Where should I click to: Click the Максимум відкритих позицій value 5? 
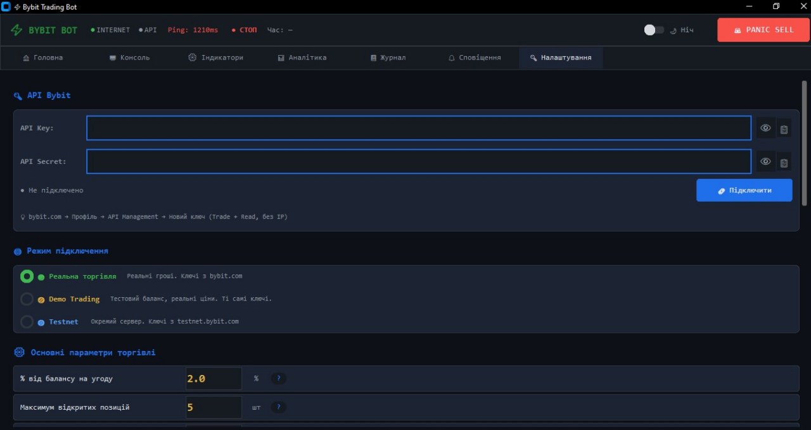(x=214, y=407)
